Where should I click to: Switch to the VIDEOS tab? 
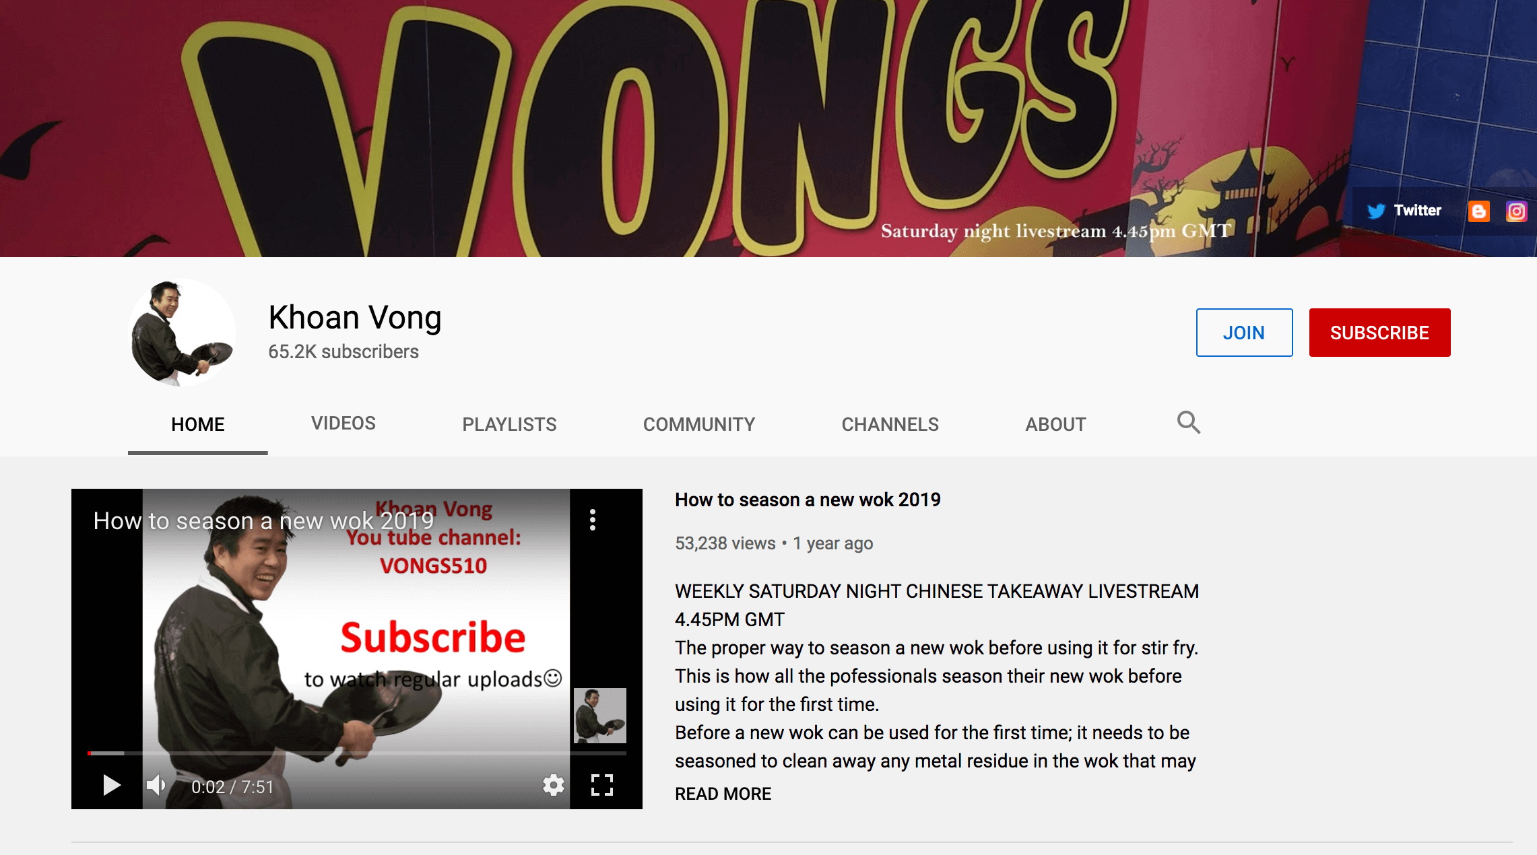pyautogui.click(x=343, y=423)
